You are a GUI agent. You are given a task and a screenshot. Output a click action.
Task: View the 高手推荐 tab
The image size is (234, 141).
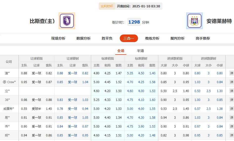point(203,38)
